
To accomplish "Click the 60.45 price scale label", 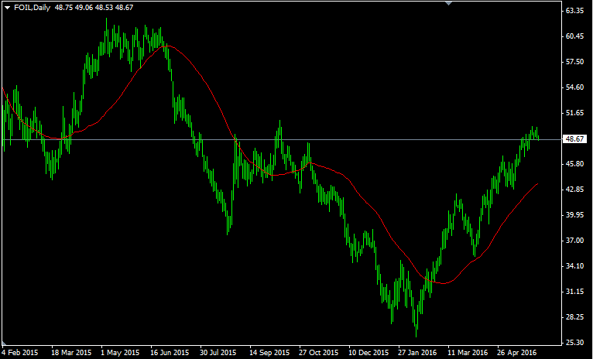I will [x=575, y=36].
